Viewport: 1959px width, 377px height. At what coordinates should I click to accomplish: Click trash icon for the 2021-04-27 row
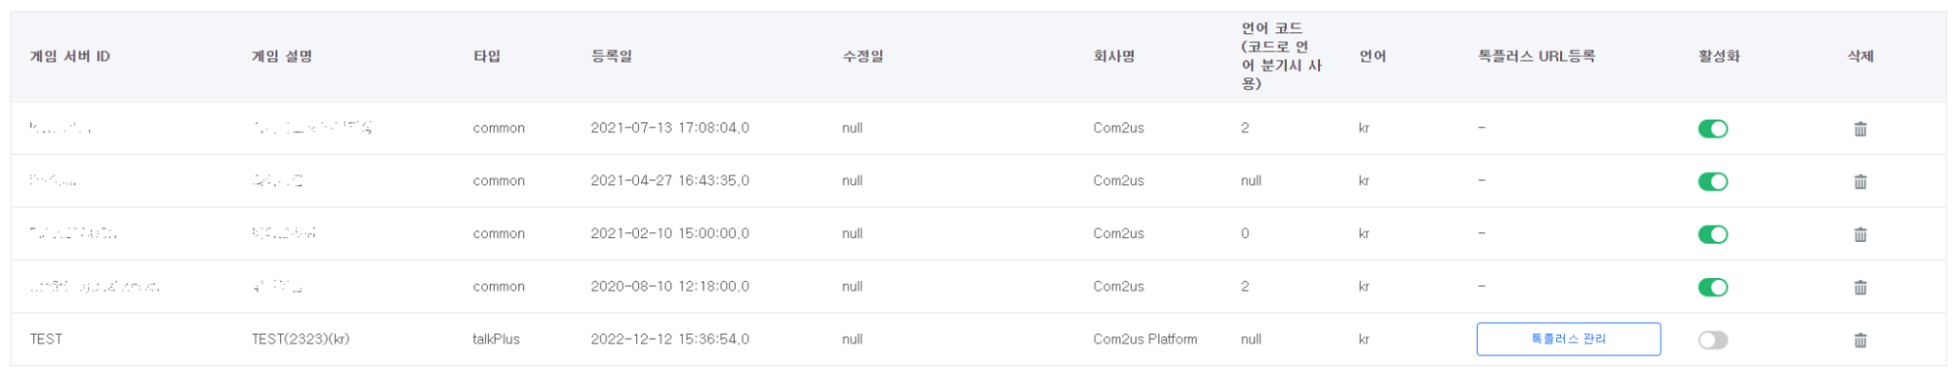point(1859,181)
